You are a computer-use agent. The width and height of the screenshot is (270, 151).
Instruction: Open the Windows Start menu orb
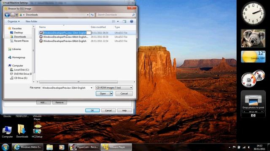coord(5,147)
